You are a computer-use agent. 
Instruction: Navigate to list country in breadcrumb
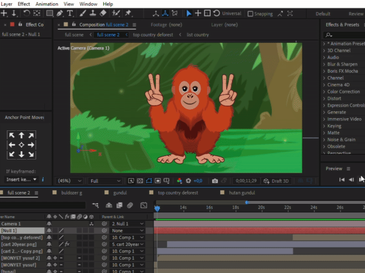click(x=198, y=35)
